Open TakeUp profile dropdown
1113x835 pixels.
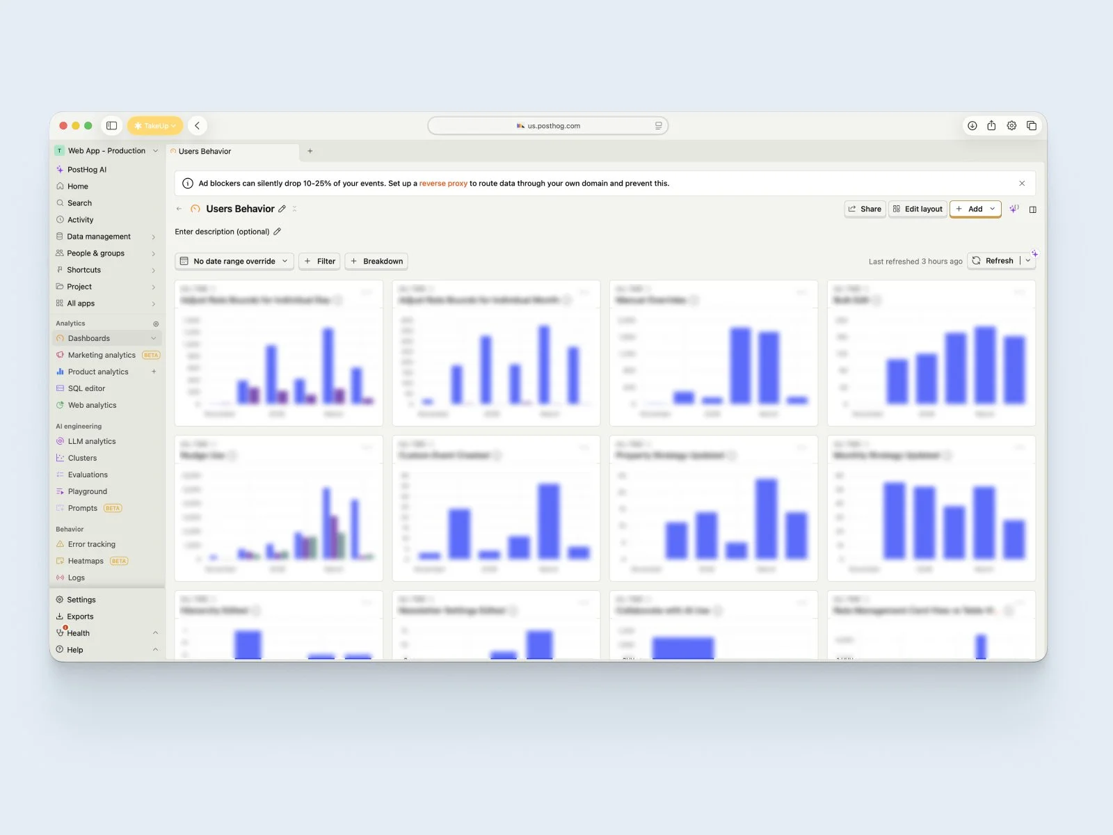155,126
